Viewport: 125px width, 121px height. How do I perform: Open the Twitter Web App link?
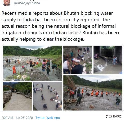pyautogui.click(x=48, y=118)
